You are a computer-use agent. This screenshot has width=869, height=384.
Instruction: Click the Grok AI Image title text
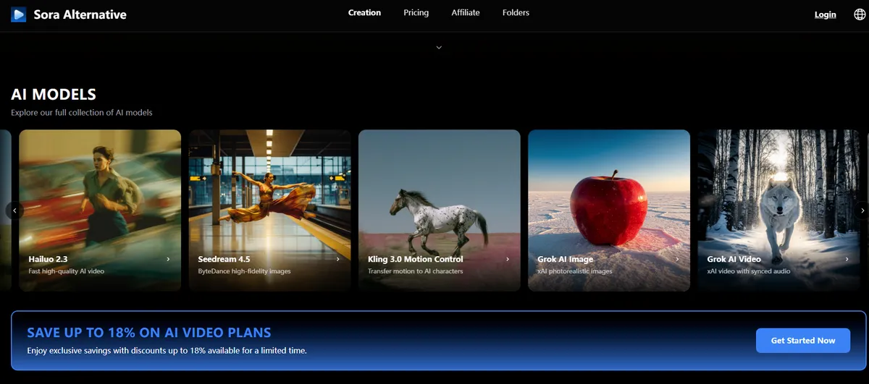coord(565,259)
